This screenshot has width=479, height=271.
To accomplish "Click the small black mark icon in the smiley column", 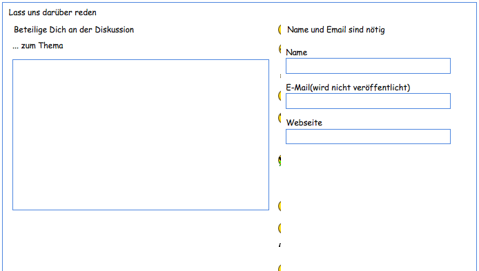I will point(280,245).
